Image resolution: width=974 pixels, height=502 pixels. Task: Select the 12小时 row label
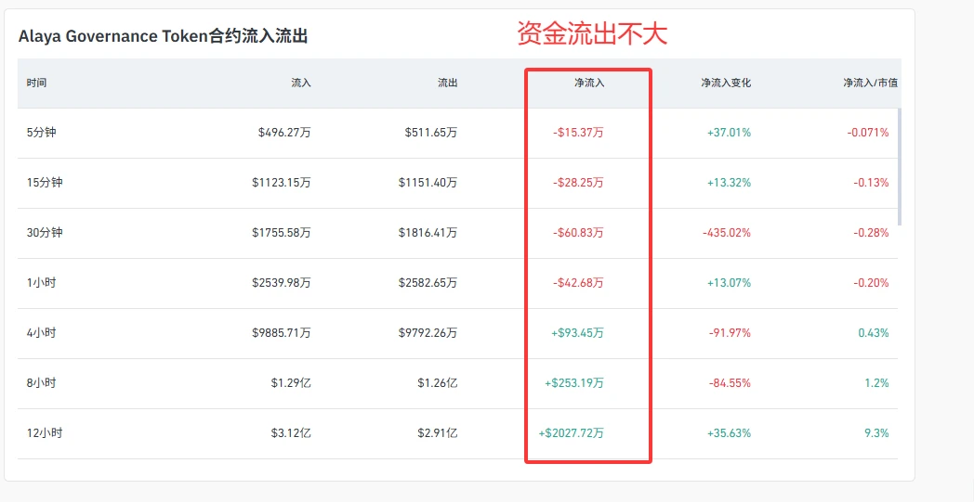pos(44,433)
